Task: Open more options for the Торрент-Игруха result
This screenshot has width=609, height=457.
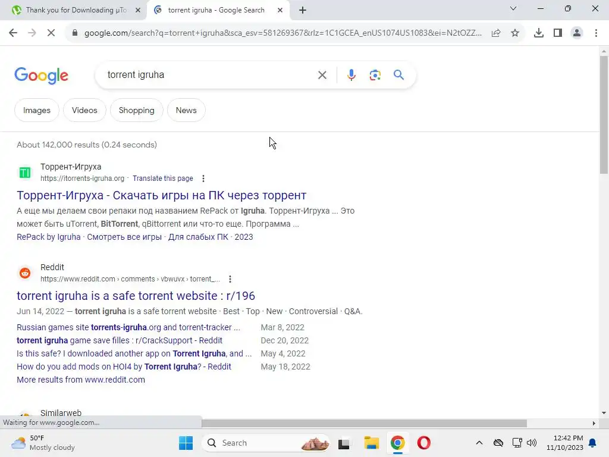Action: [x=203, y=179]
